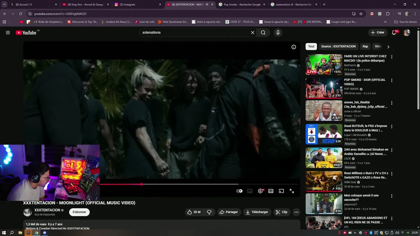Open the YouTube guide hamburger menu

pos(8,32)
